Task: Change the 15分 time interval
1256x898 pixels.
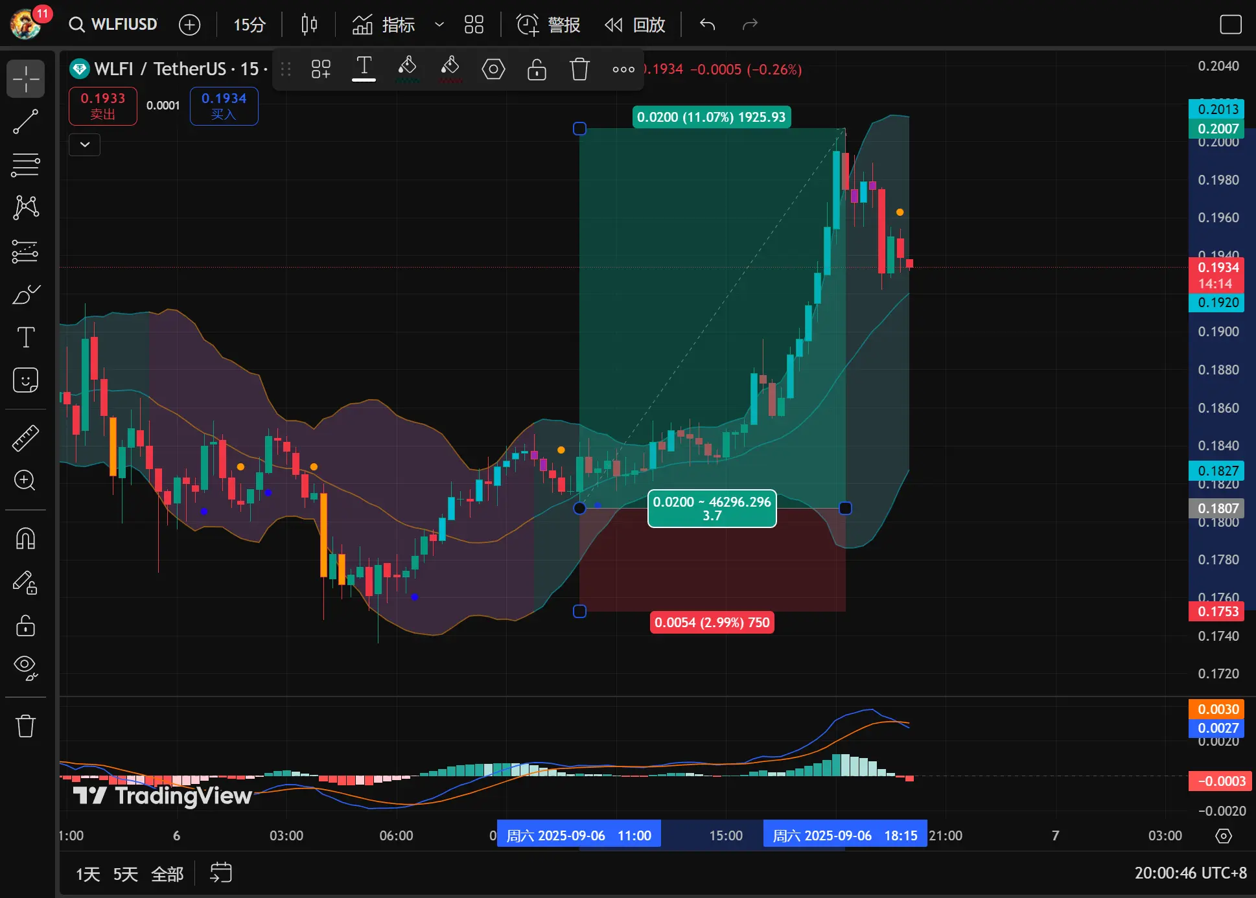Action: click(x=250, y=25)
